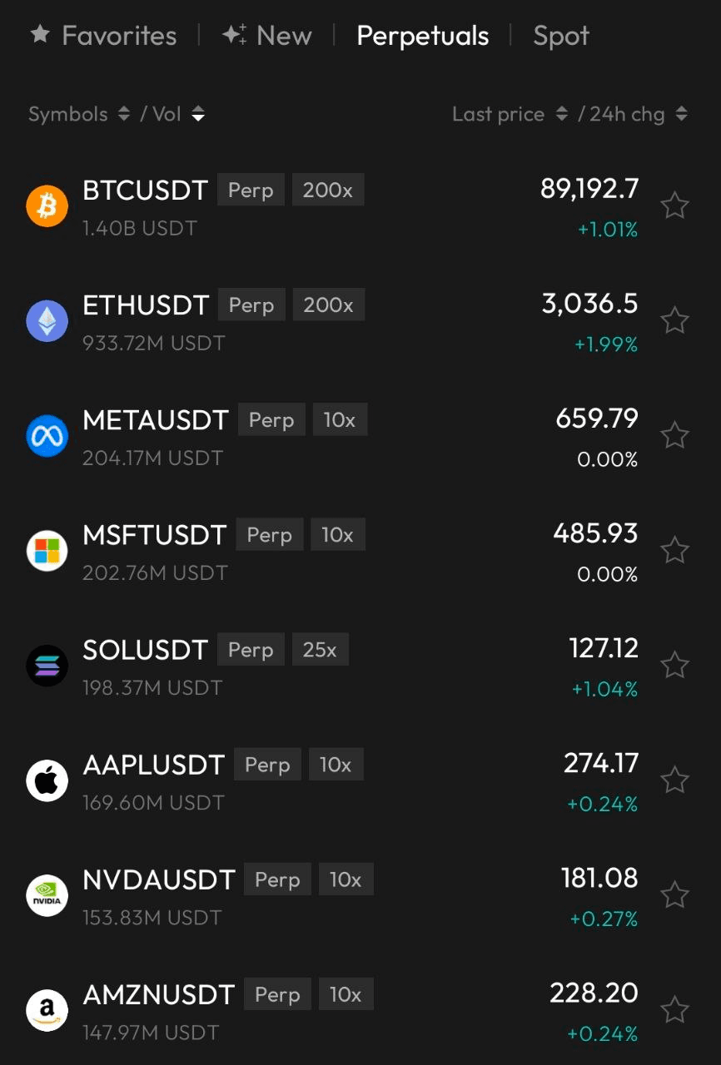Star SOLUSDT as a favorite
The height and width of the screenshot is (1065, 721).
[x=674, y=666]
